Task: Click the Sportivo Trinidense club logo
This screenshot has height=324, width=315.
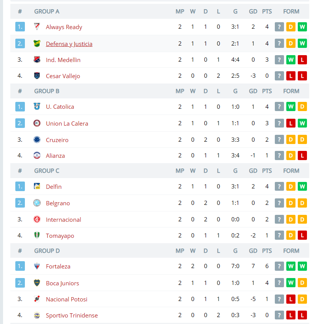Action: point(37,315)
